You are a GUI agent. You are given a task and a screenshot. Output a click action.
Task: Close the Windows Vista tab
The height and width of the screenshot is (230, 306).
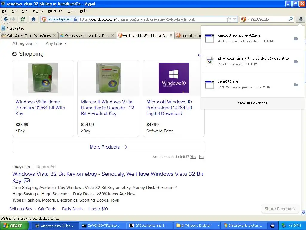click(113, 35)
